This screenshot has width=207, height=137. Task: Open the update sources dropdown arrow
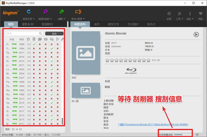(33, 19)
